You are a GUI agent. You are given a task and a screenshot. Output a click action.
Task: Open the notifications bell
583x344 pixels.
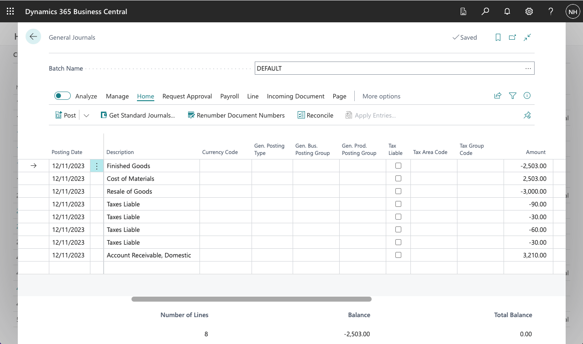tap(507, 11)
